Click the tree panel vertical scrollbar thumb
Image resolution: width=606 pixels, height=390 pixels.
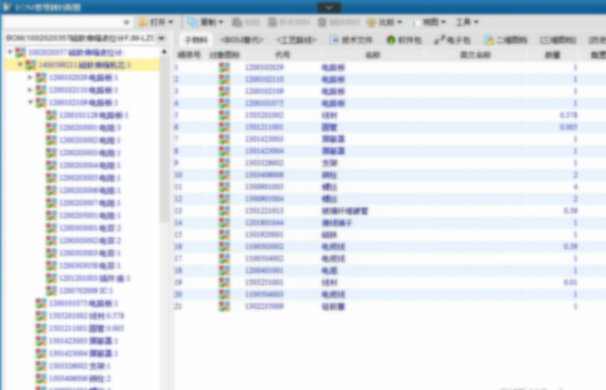pos(164,139)
